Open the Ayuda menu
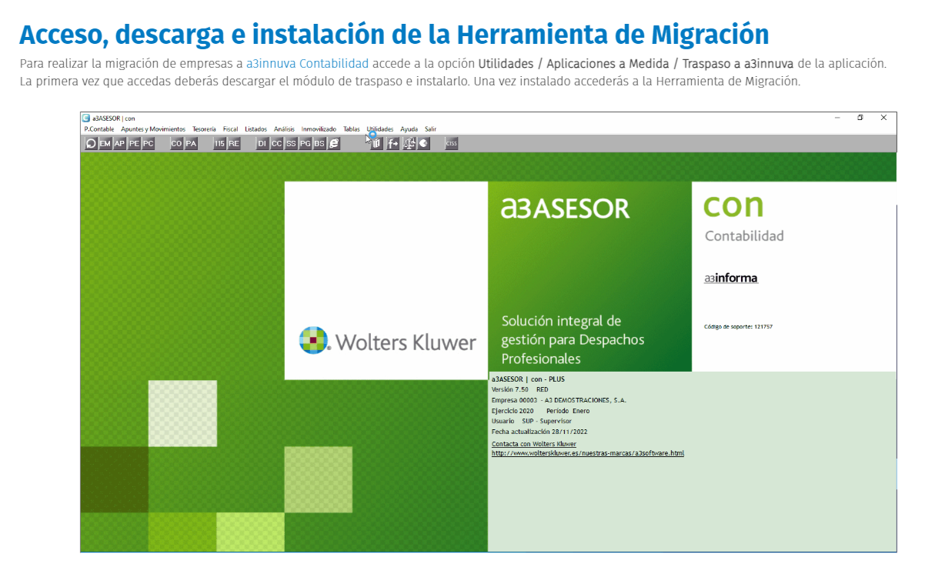 coord(409,129)
